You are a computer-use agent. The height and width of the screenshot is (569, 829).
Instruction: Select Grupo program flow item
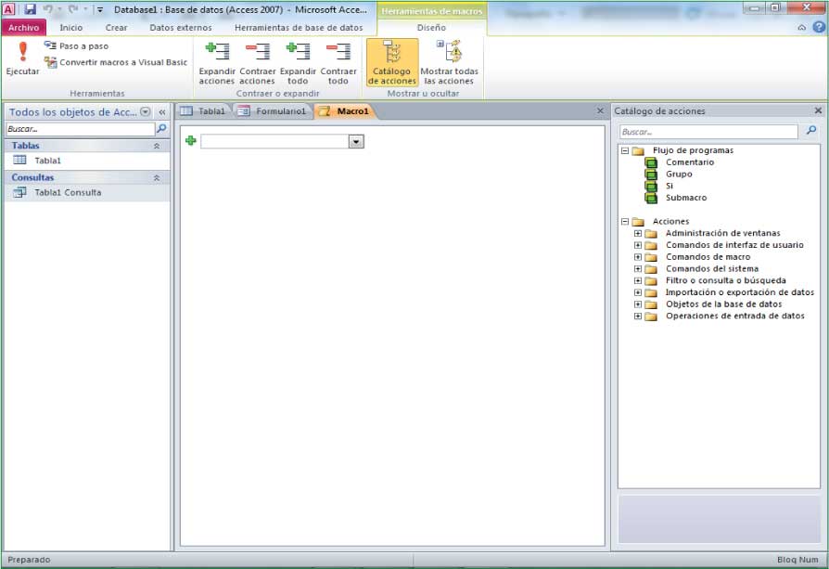click(679, 175)
